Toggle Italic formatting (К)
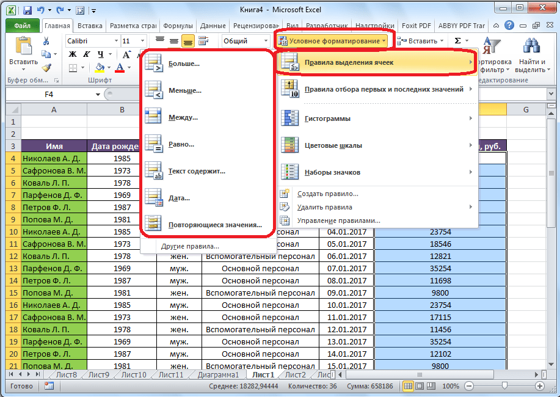560x397 pixels. (87, 54)
